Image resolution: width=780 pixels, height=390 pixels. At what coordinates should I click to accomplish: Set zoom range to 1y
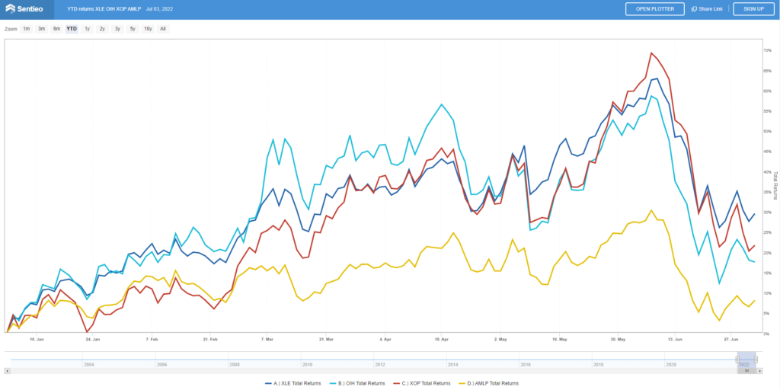pyautogui.click(x=87, y=29)
